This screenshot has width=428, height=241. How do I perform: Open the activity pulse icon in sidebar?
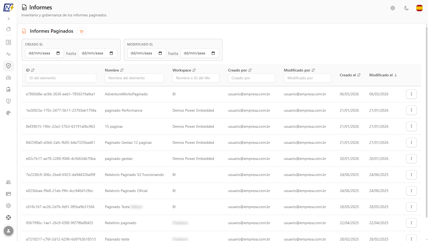[x=9, y=54]
